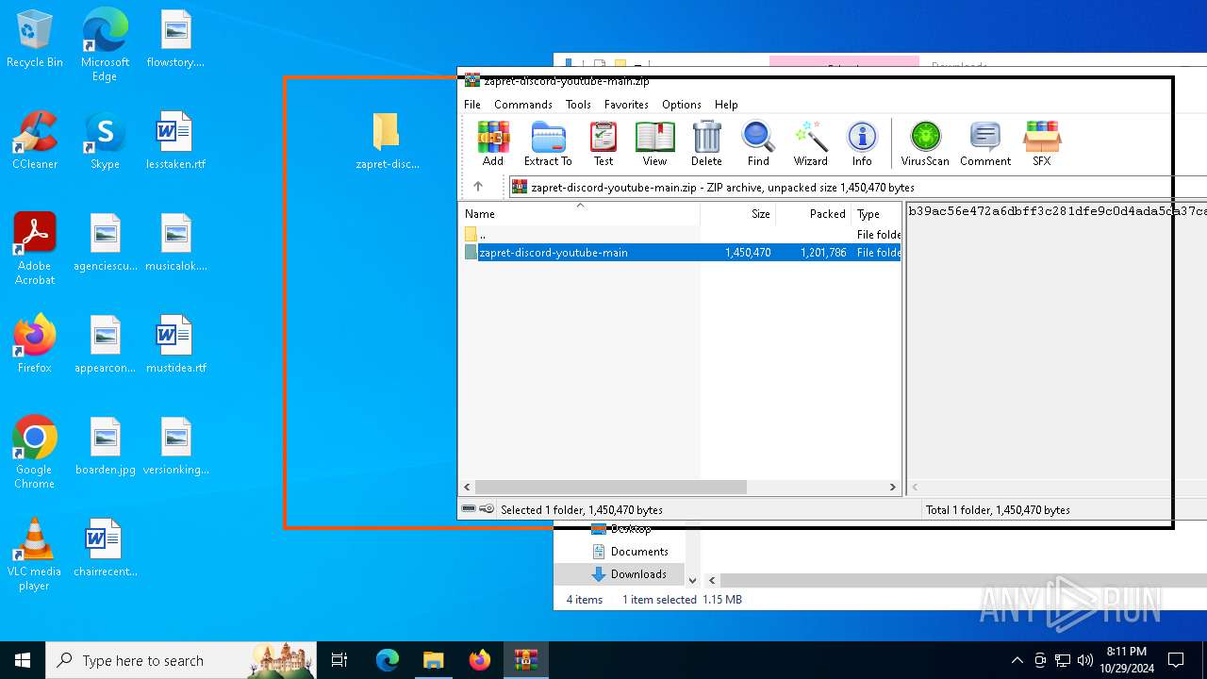The height and width of the screenshot is (679, 1207).
Task: Select the flowstory image file on desktop
Action: [x=175, y=39]
